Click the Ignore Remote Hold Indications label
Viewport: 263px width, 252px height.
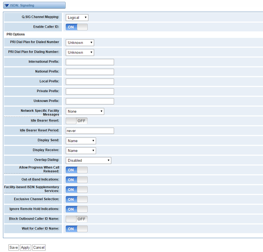point(34,209)
